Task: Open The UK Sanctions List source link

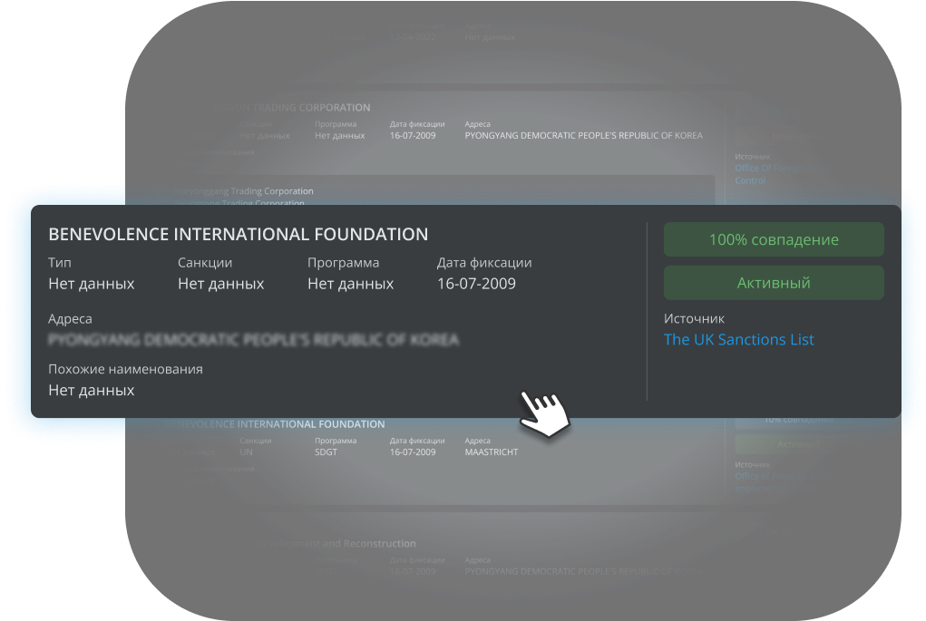Action: click(738, 340)
